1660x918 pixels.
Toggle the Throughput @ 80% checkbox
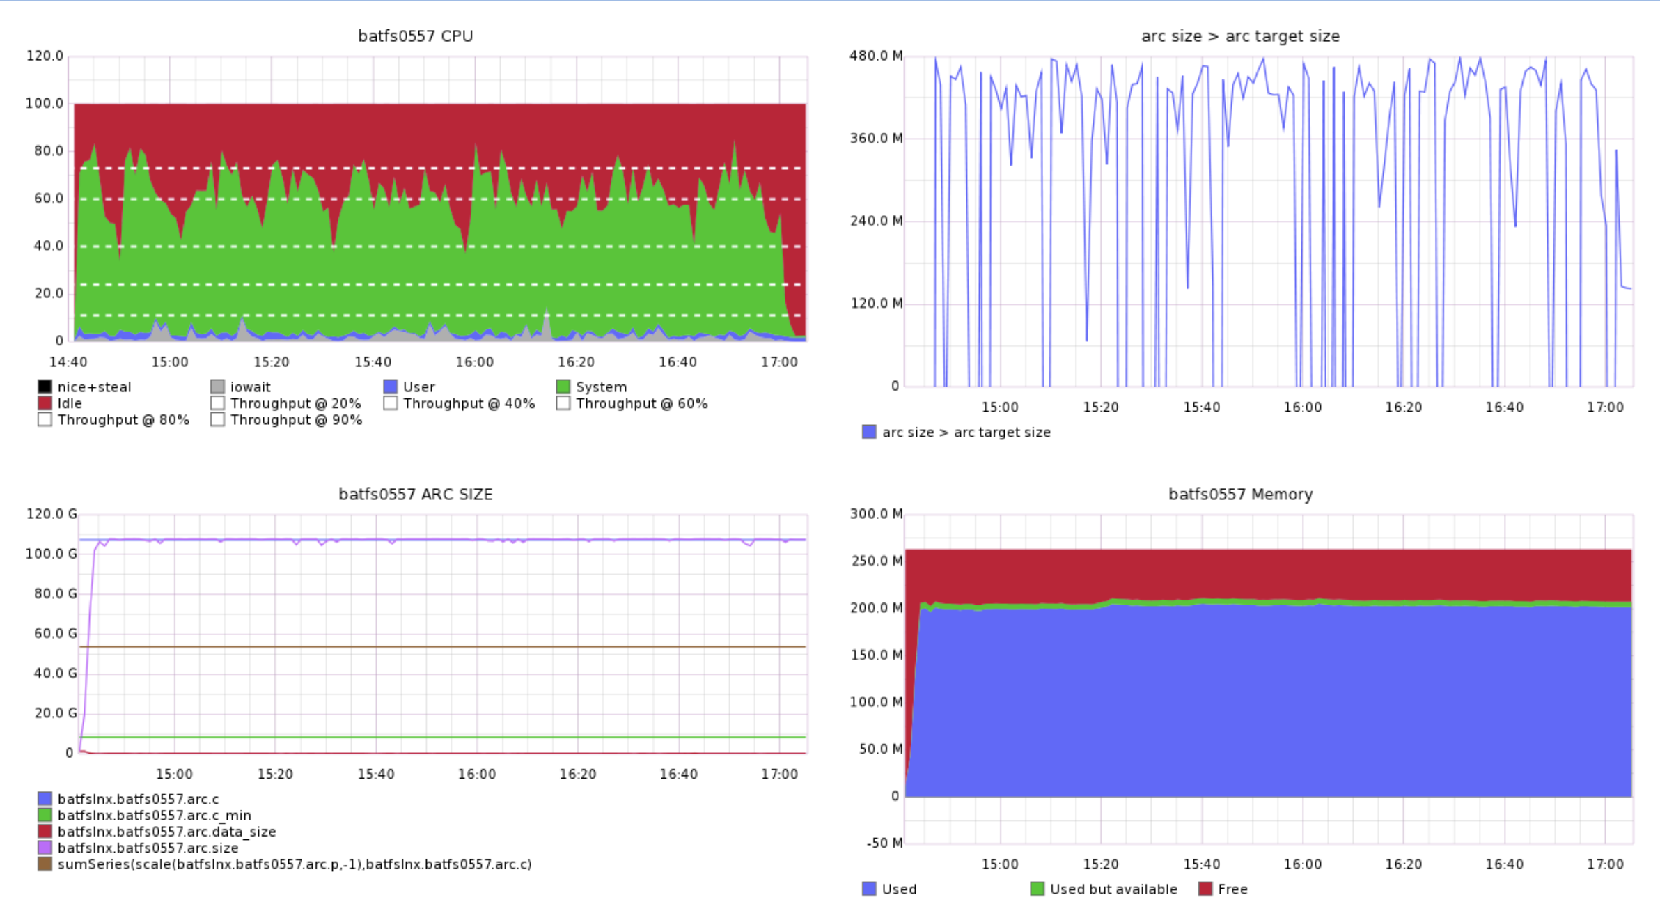pyautogui.click(x=44, y=419)
